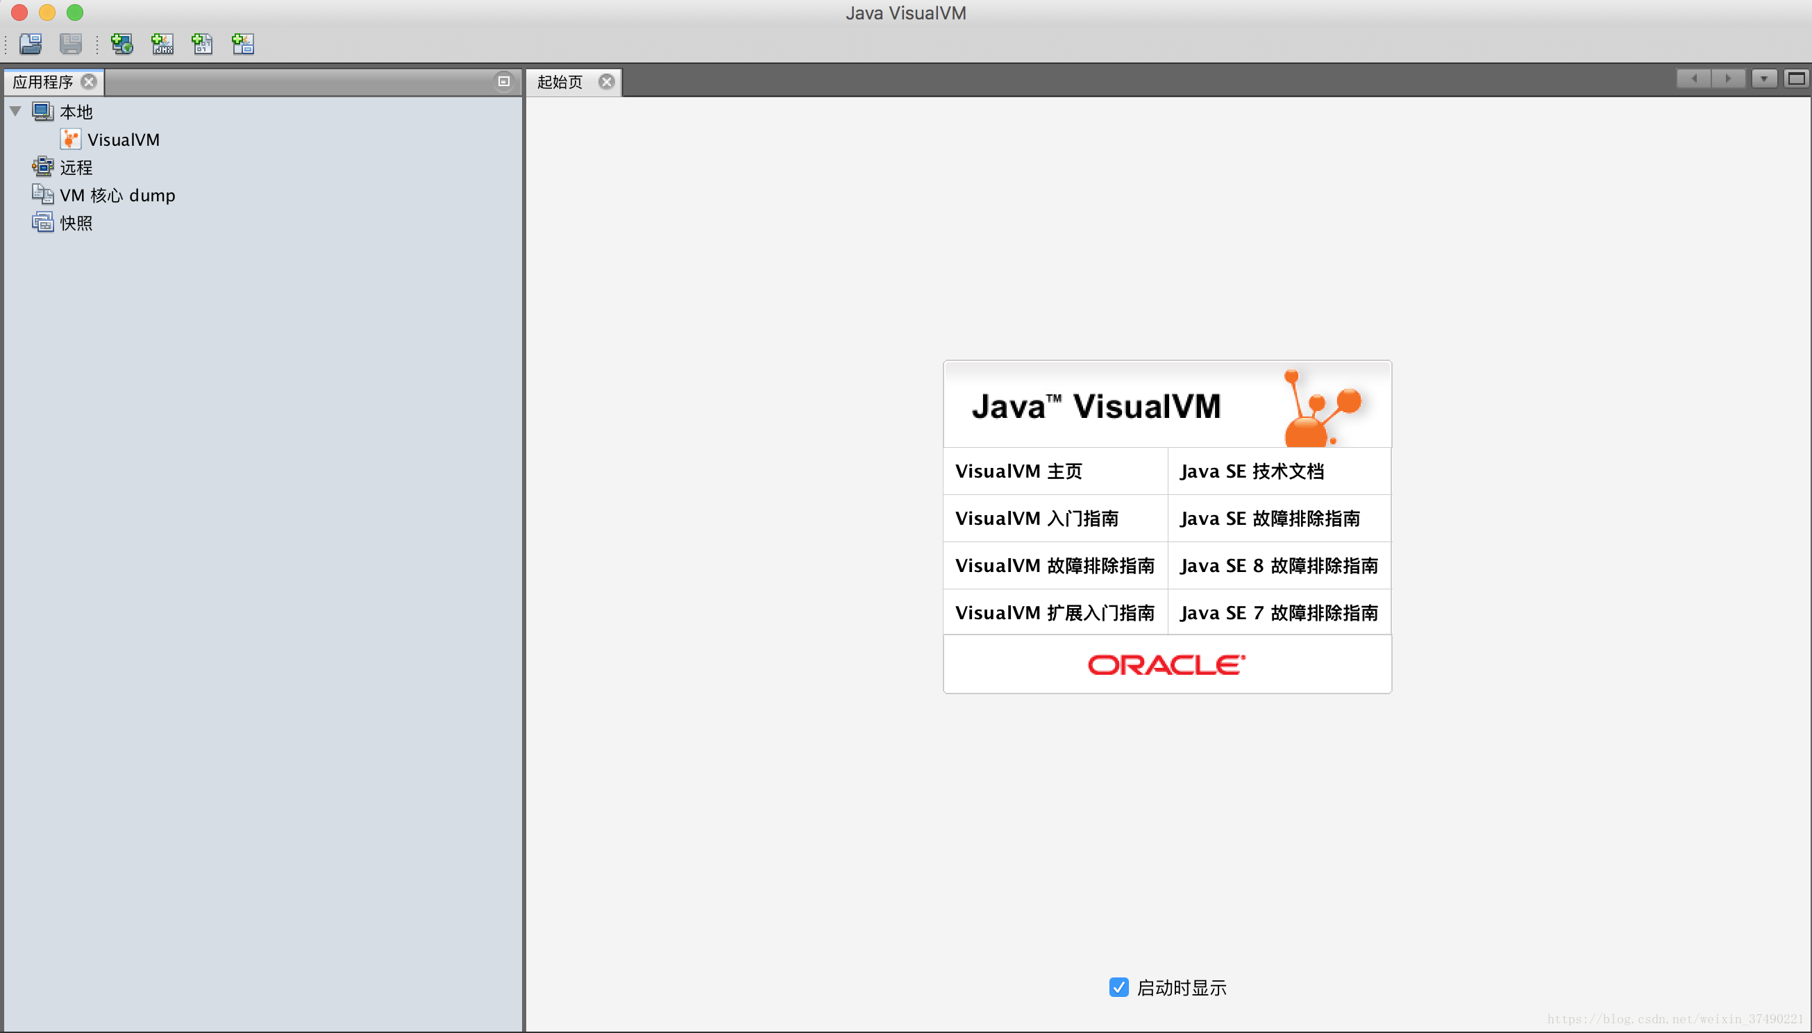1812x1033 pixels.
Task: Maximize the editor window area
Action: (x=1797, y=78)
